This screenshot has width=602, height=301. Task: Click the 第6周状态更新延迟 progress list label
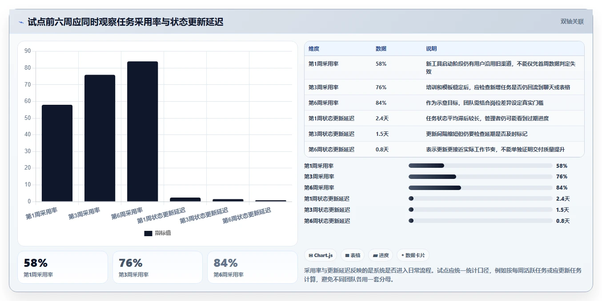coord(327,221)
